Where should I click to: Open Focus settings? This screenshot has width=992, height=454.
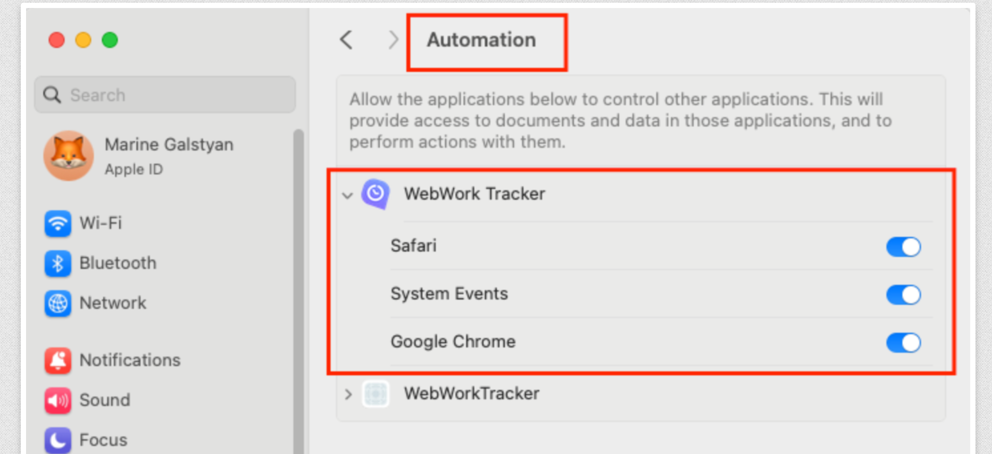[103, 440]
